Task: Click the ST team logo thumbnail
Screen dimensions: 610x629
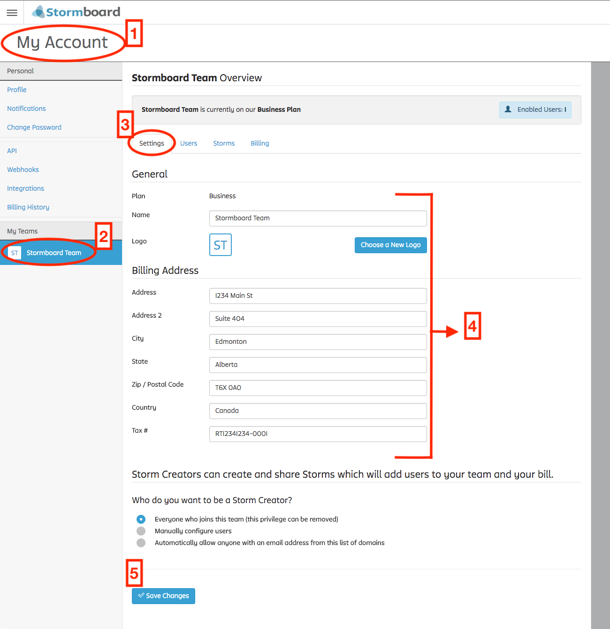Action: 221,245
